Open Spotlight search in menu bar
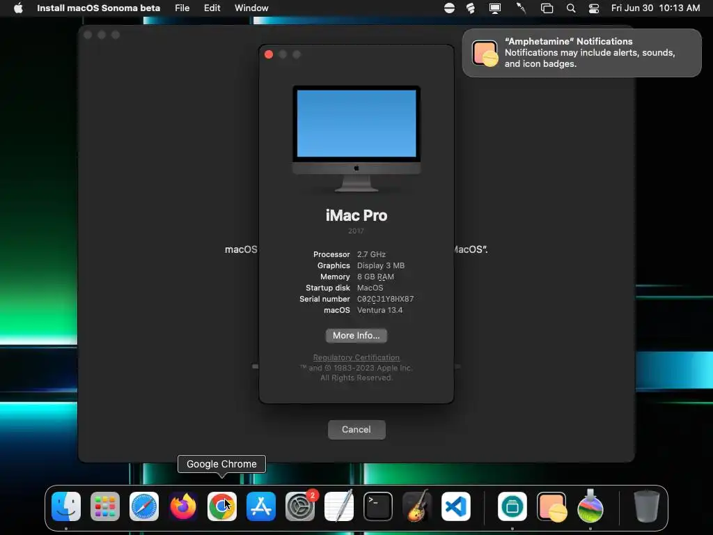 [x=571, y=8]
